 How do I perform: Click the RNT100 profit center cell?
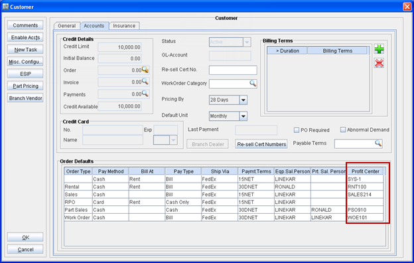pyautogui.click(x=365, y=187)
